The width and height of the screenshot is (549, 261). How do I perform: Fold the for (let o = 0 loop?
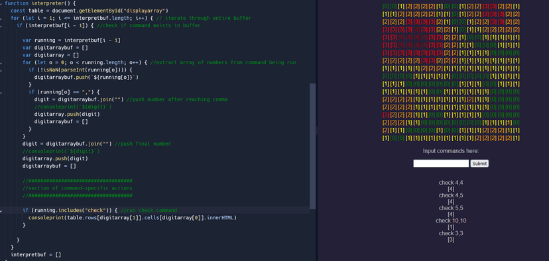[x=1, y=63]
